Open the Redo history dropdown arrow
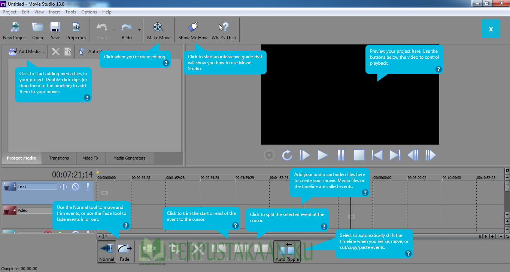Image resolution: width=510 pixels, height=272 pixels. [x=139, y=30]
